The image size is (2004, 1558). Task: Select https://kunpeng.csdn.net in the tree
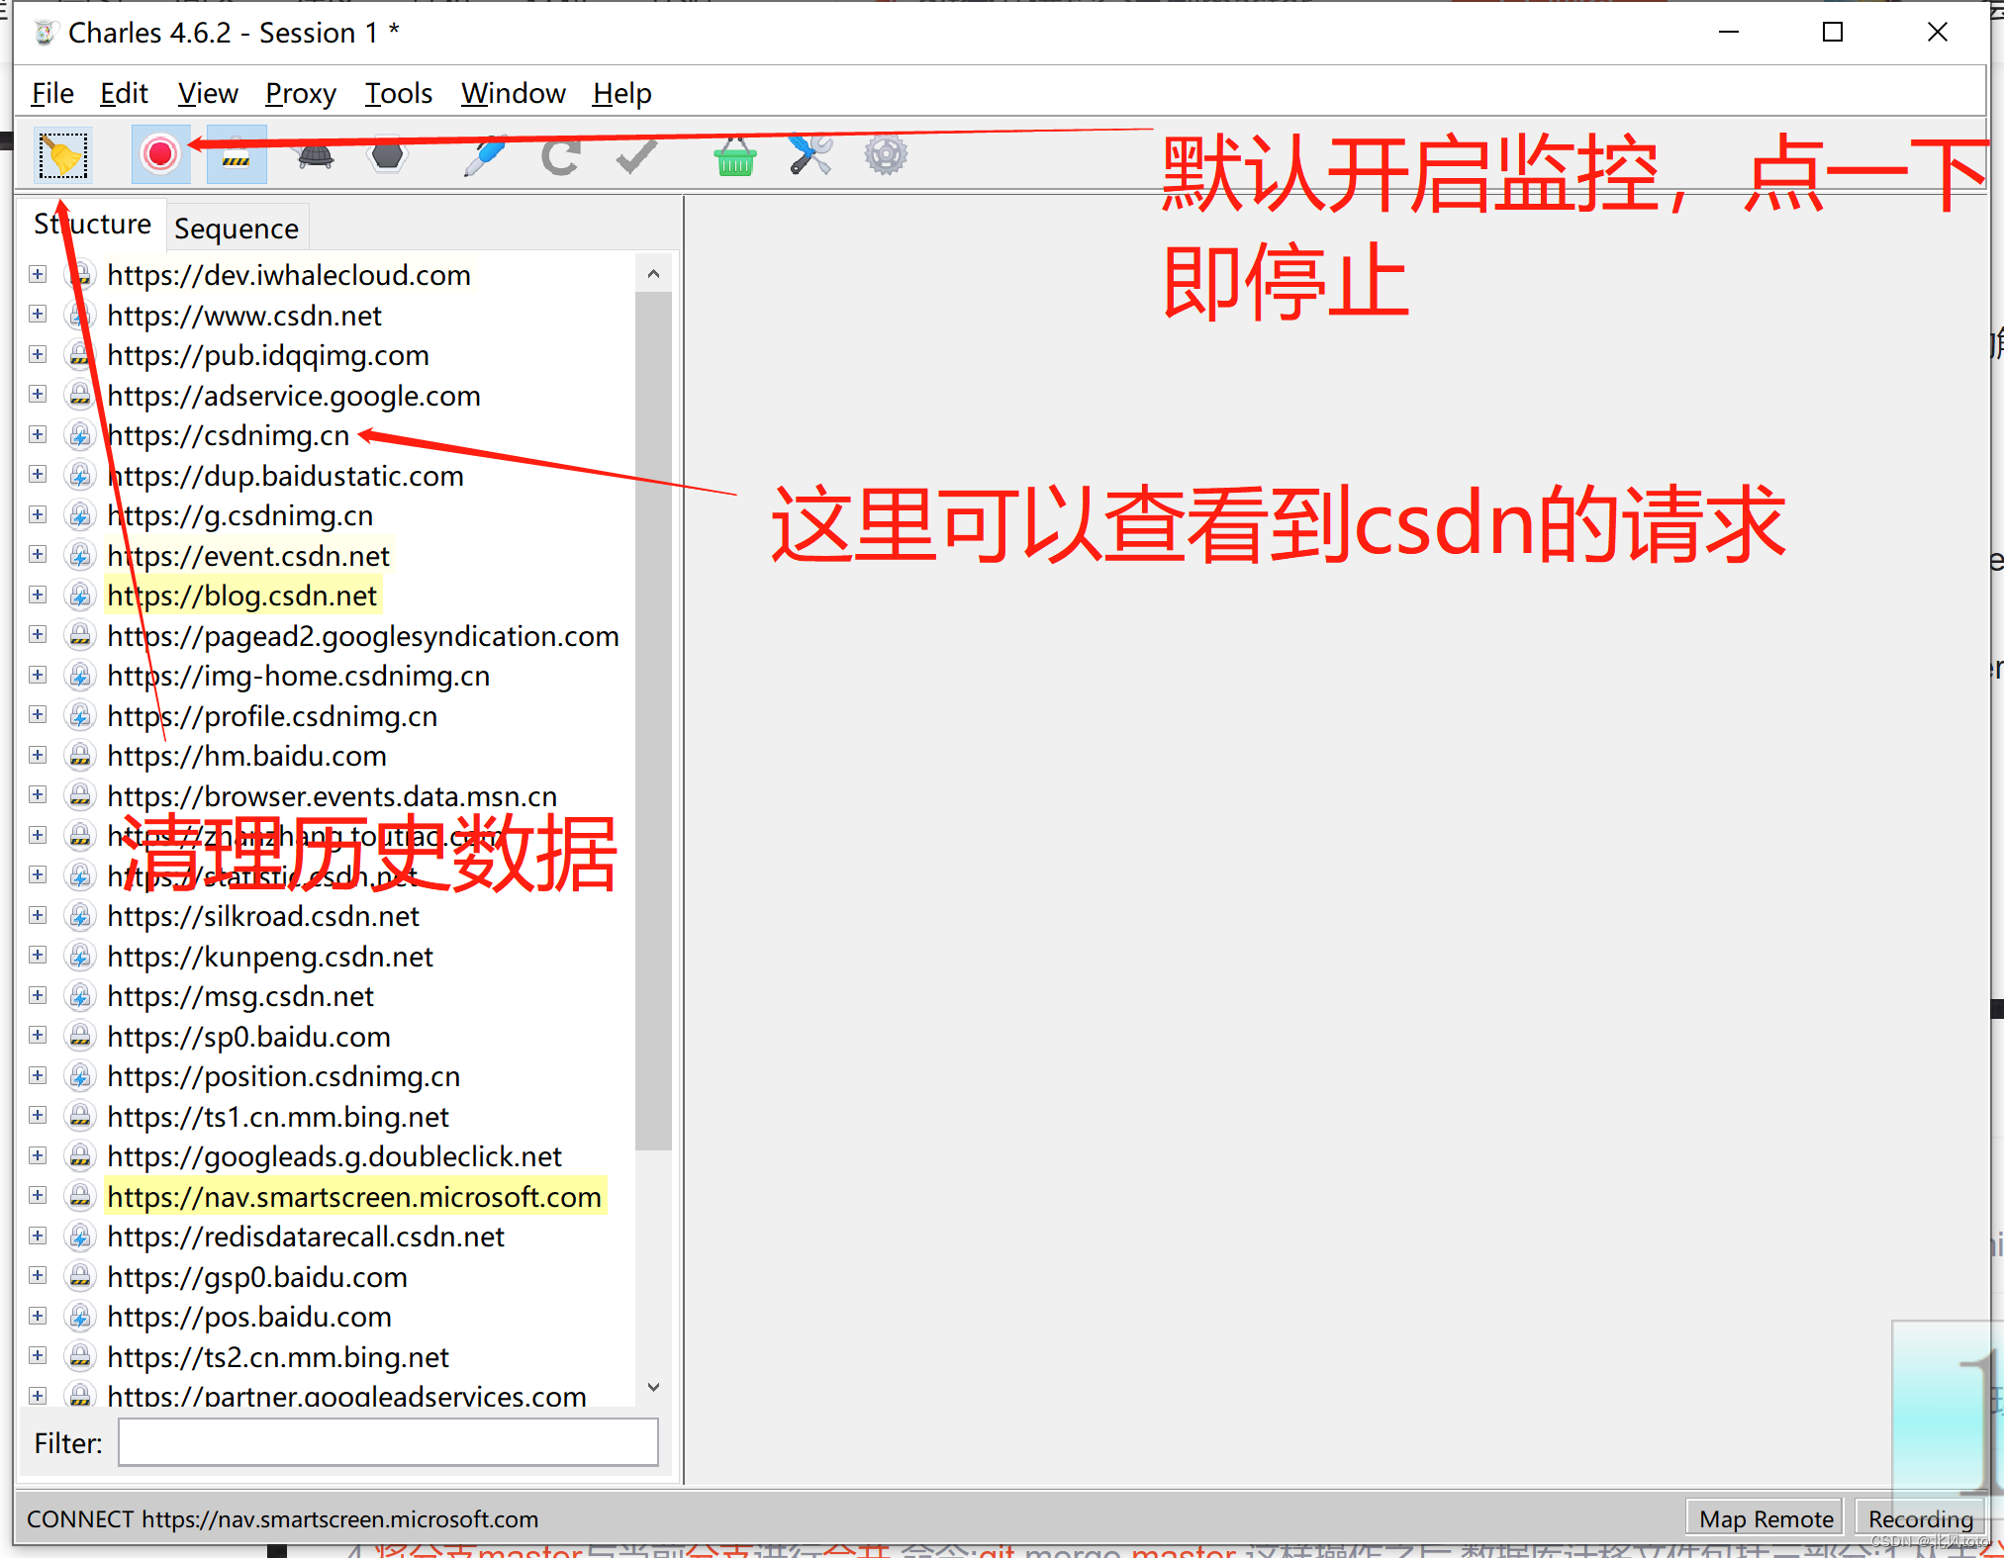coord(270,957)
